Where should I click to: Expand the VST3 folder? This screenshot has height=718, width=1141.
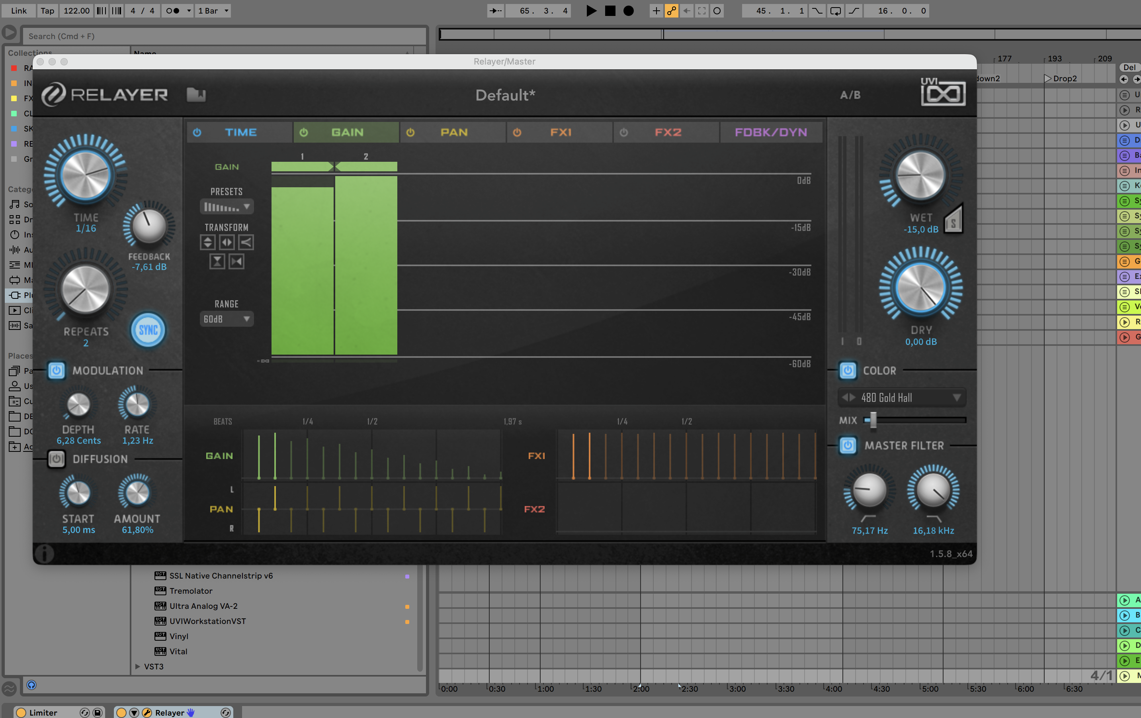coord(137,666)
